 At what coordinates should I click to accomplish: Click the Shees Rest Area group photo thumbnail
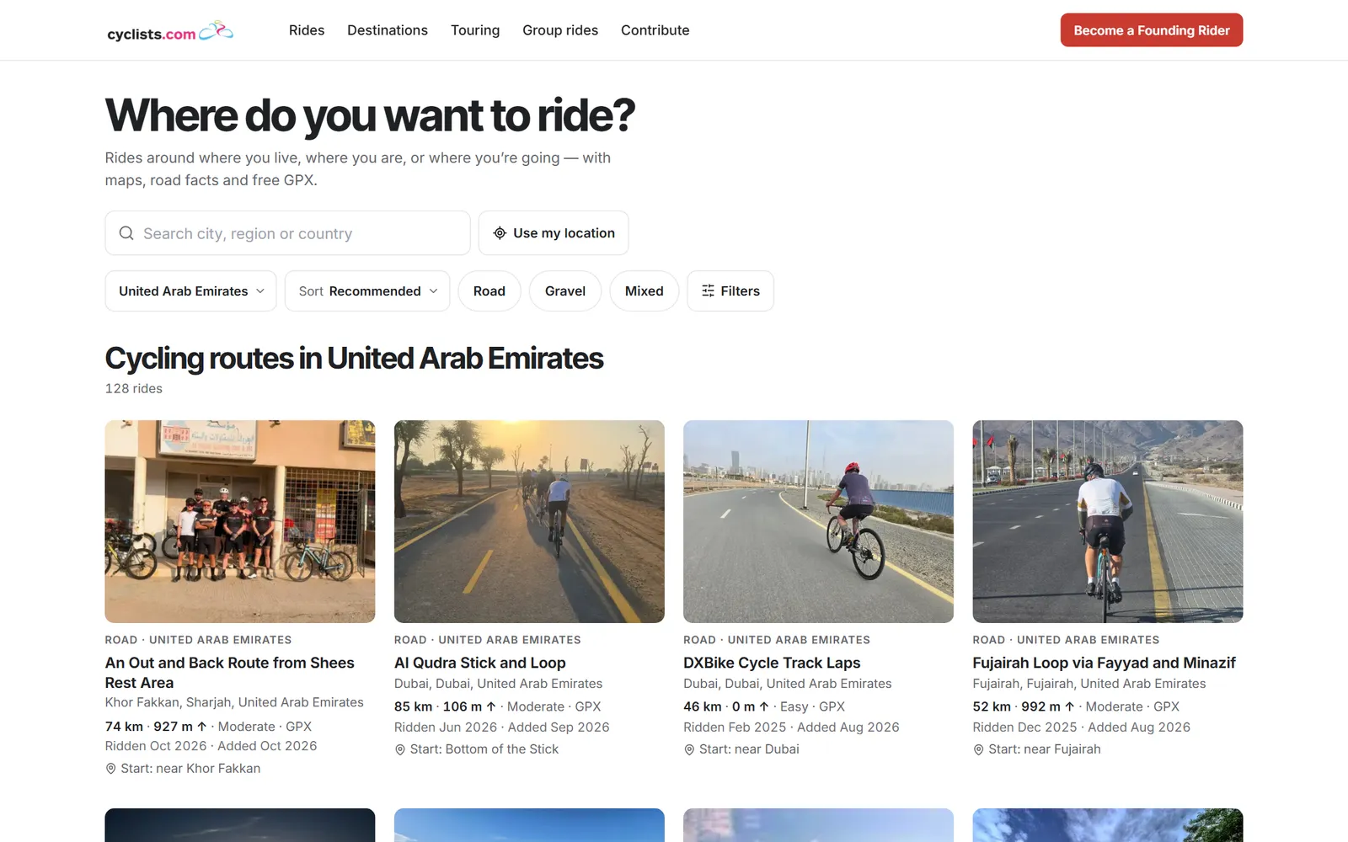coord(240,522)
